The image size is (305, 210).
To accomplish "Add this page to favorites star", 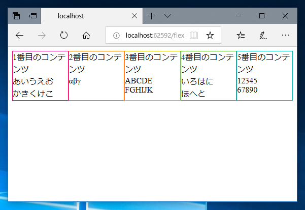I will coord(210,35).
